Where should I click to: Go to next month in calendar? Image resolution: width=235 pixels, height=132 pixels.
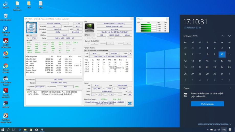click(229, 36)
